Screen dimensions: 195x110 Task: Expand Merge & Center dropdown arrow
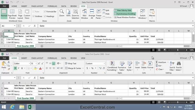pyautogui.click(x=83, y=68)
